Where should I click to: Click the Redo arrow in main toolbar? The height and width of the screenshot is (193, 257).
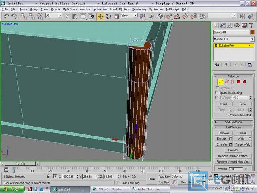14,16
